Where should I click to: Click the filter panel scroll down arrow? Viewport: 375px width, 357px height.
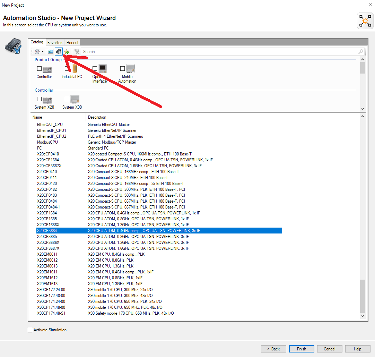click(363, 109)
